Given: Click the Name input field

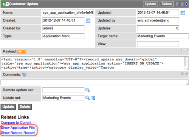Looking at the screenshot, I should click(x=68, y=12).
